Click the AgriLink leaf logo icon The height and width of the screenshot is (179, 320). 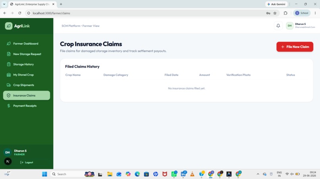tap(9, 26)
